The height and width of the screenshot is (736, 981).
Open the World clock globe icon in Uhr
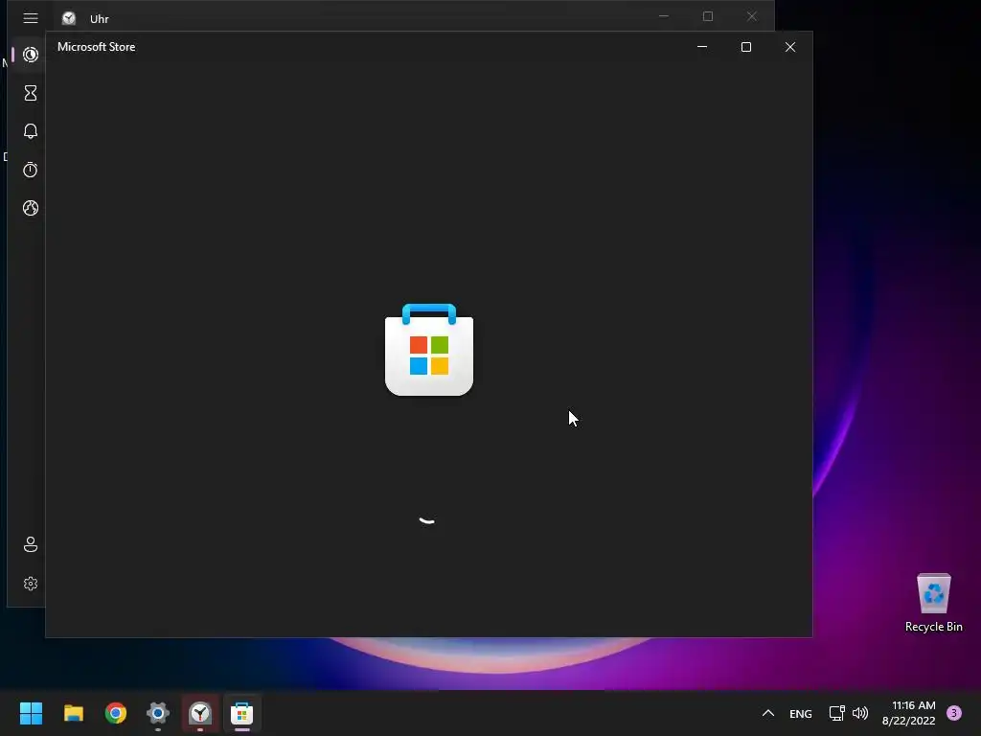(31, 208)
